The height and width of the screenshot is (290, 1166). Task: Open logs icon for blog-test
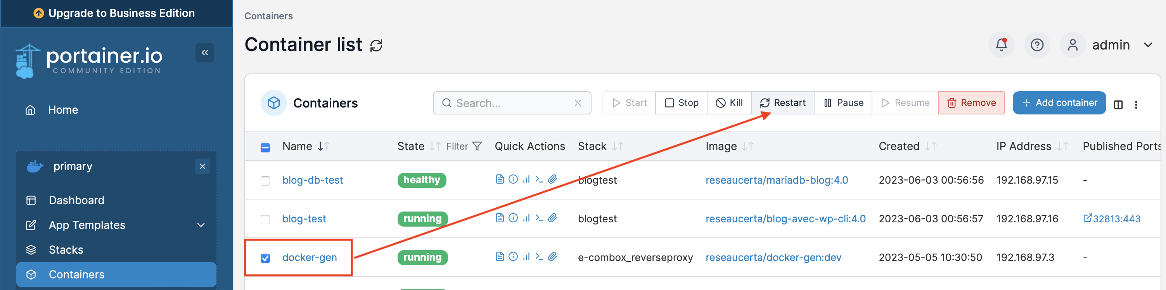[x=500, y=218]
